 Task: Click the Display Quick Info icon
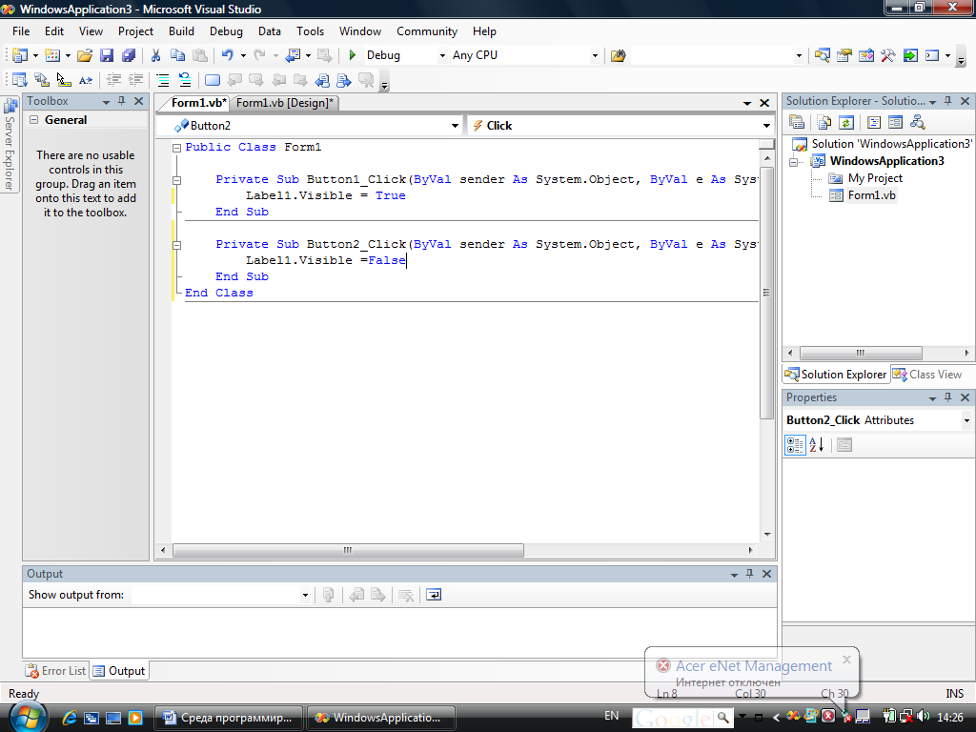pos(64,80)
